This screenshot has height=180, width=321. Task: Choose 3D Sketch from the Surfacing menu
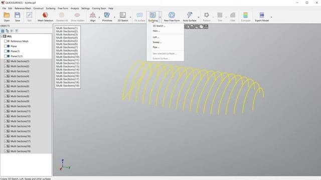click(165, 26)
